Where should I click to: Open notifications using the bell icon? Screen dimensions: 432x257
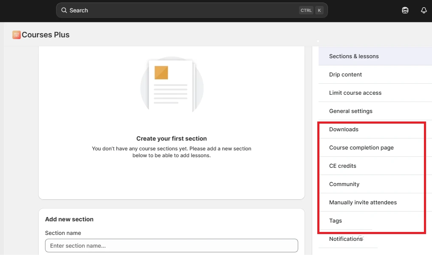coord(424,10)
